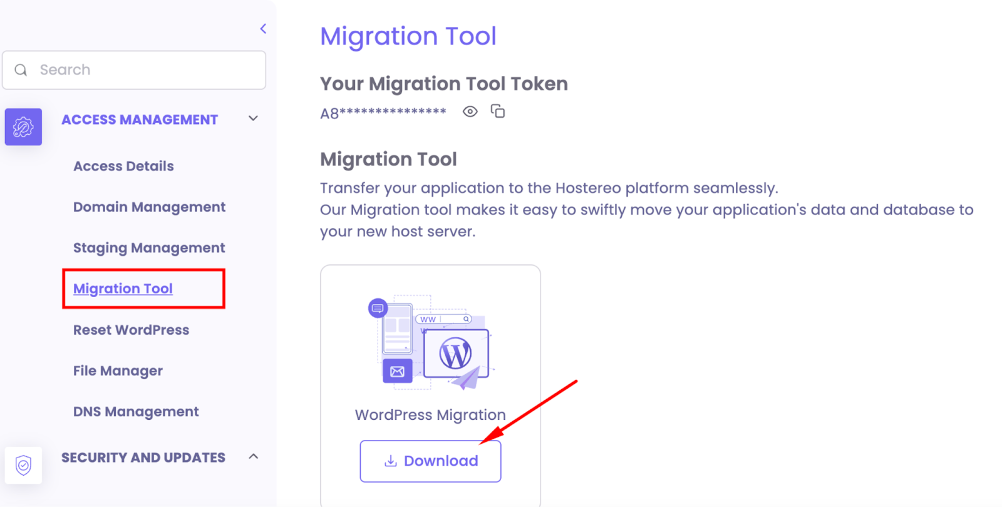Image resolution: width=1002 pixels, height=507 pixels.
Task: Go to Domain Management
Action: (149, 207)
